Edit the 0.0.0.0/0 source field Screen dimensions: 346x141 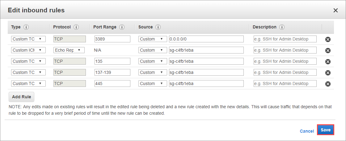point(206,39)
